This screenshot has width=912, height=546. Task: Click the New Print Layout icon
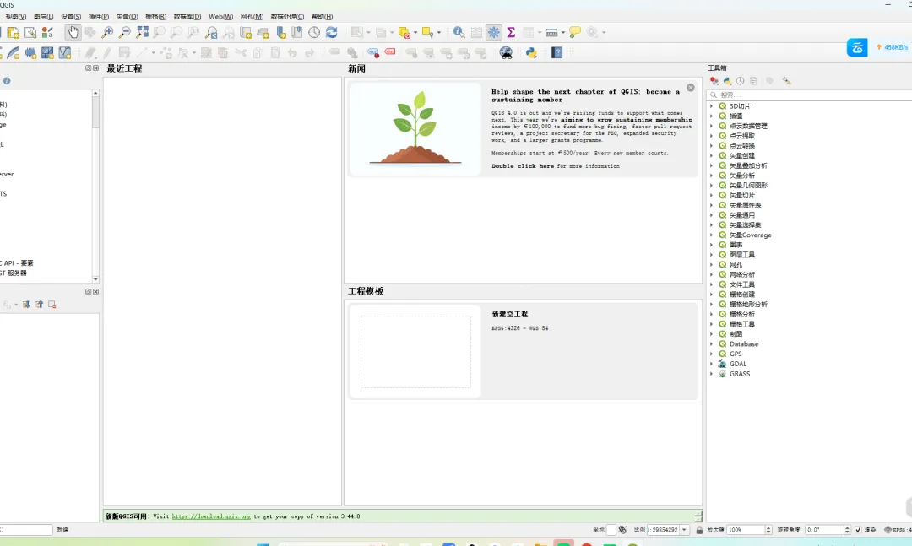[13, 33]
